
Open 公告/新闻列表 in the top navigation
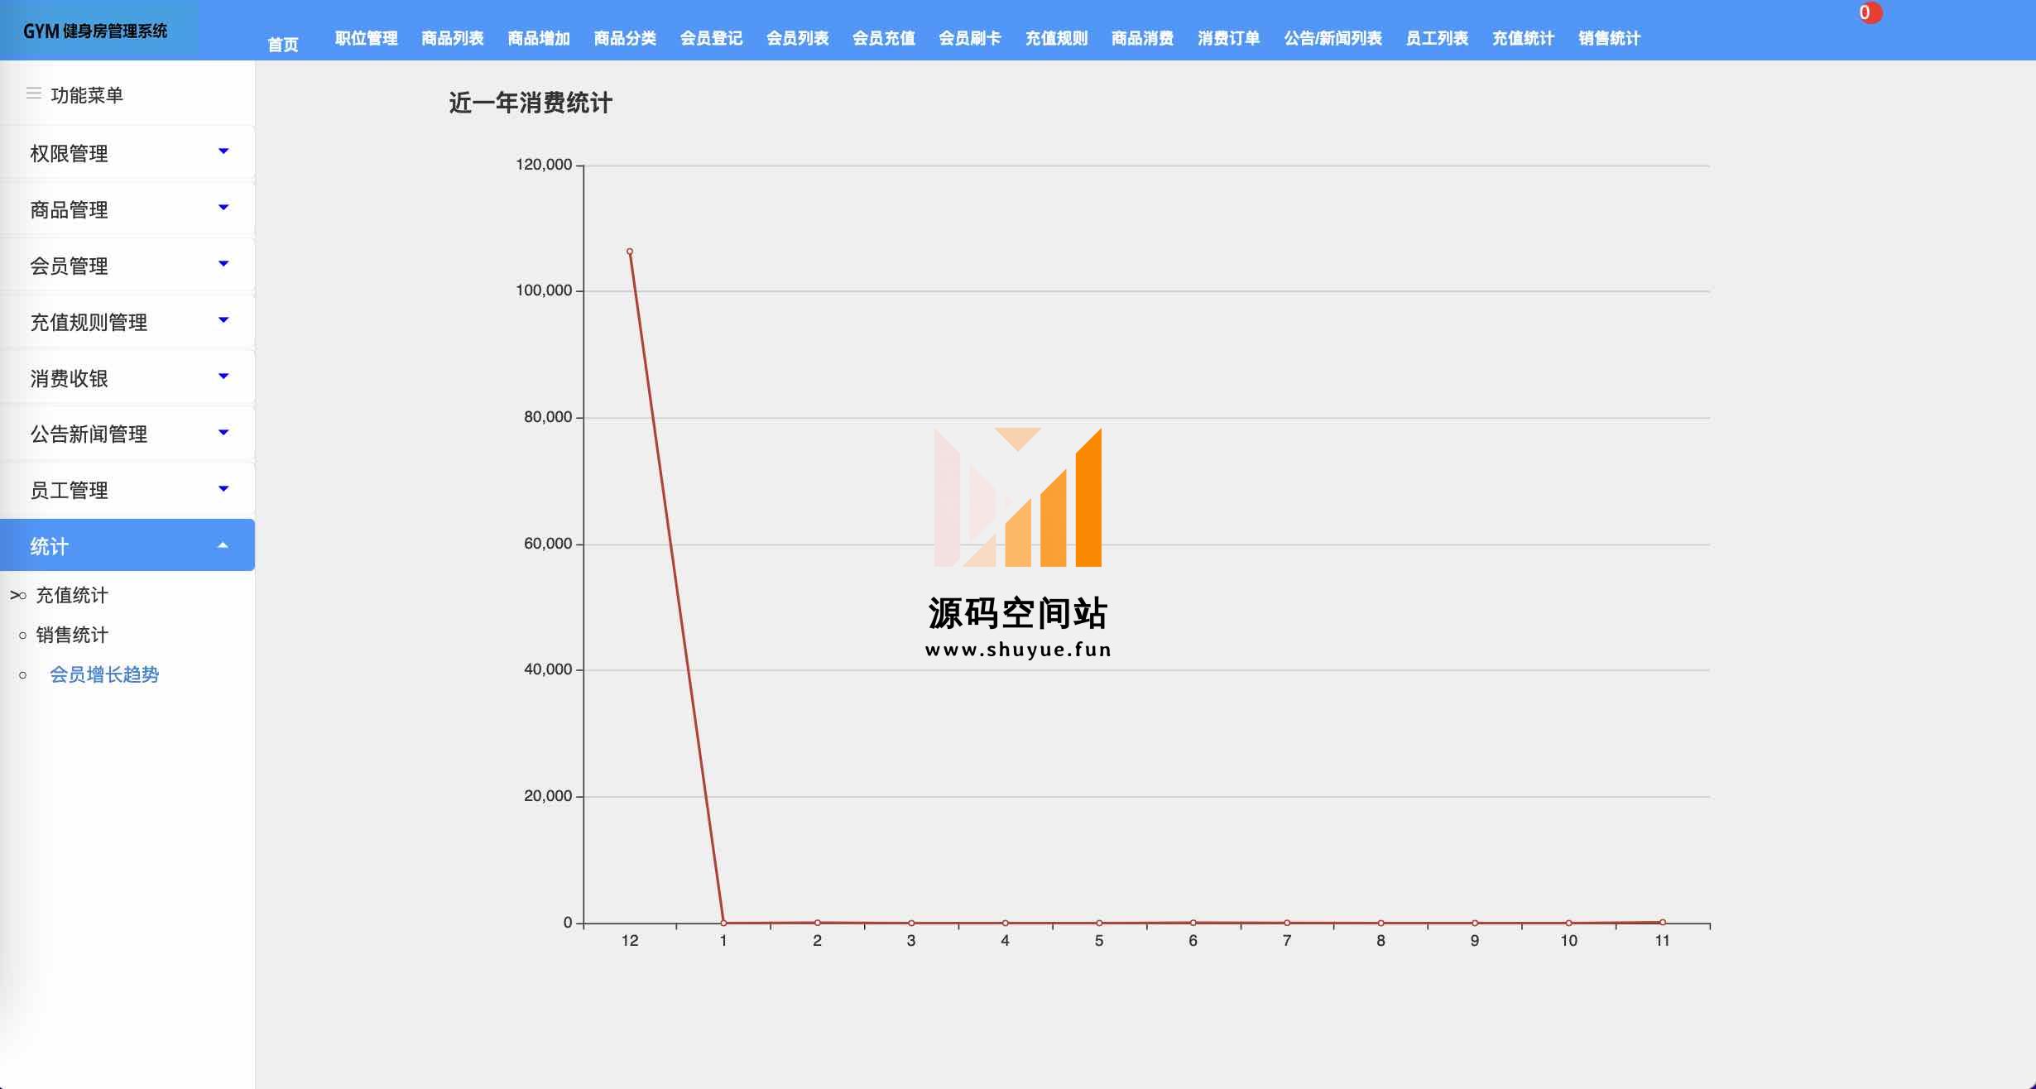[1333, 38]
